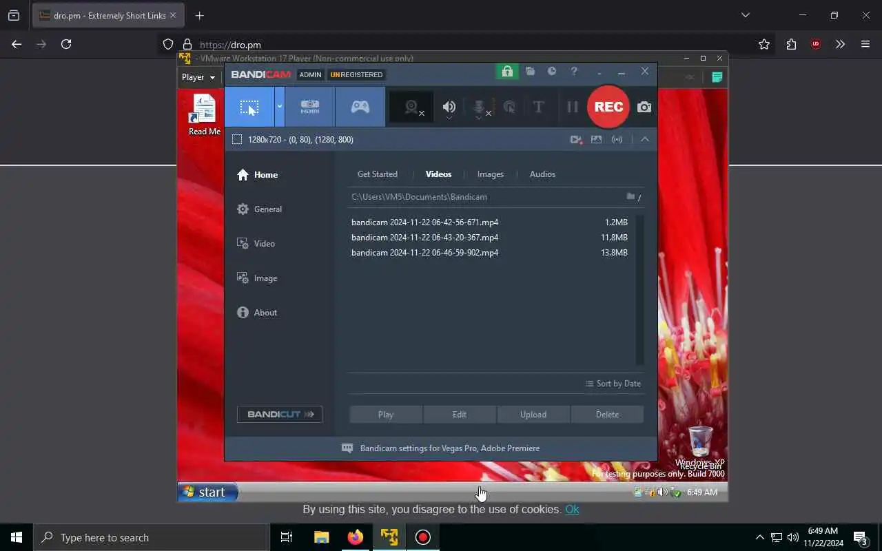Open About section in Bandicam sidebar

click(x=257, y=313)
